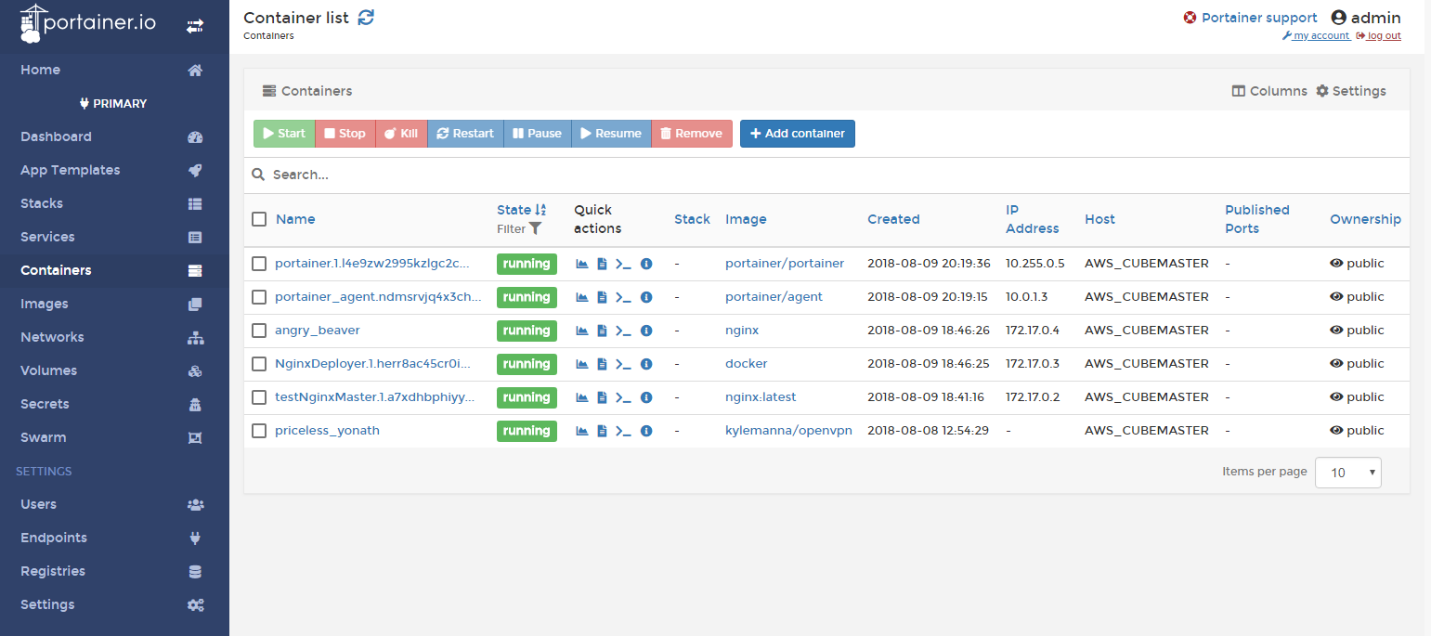Click the App Templates rocket icon
This screenshot has height=636, width=1431.
click(x=195, y=170)
